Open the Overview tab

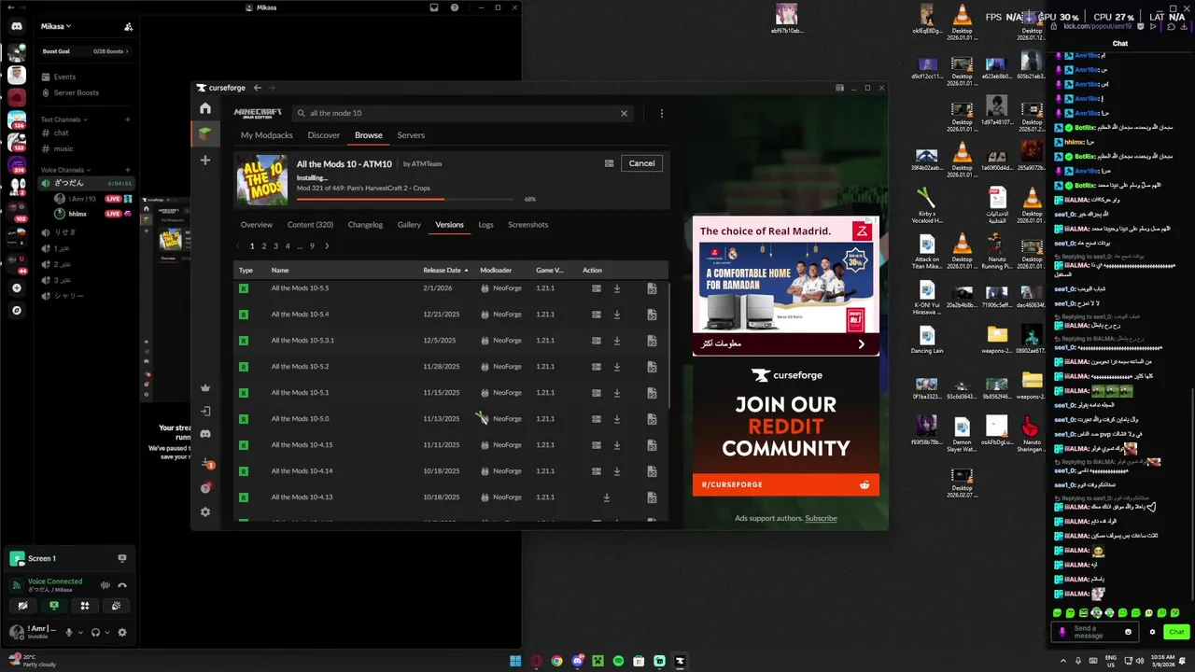pyautogui.click(x=257, y=225)
